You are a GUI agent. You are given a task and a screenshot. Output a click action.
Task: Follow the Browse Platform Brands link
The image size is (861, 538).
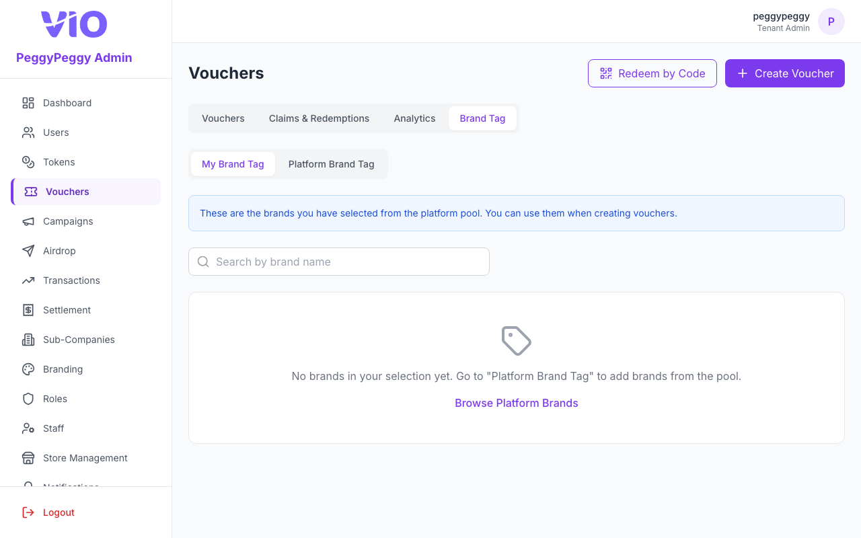[x=517, y=403]
